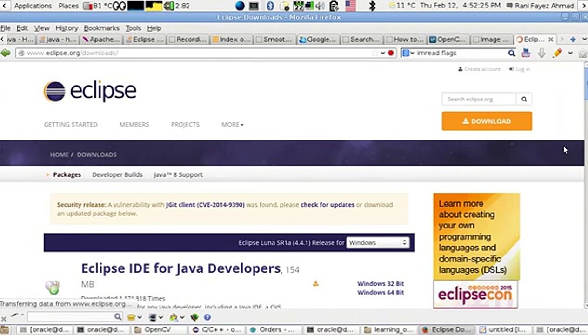The image size is (588, 335).
Task: Click the Eclipse IDE for Java Developers title
Action: point(181,268)
